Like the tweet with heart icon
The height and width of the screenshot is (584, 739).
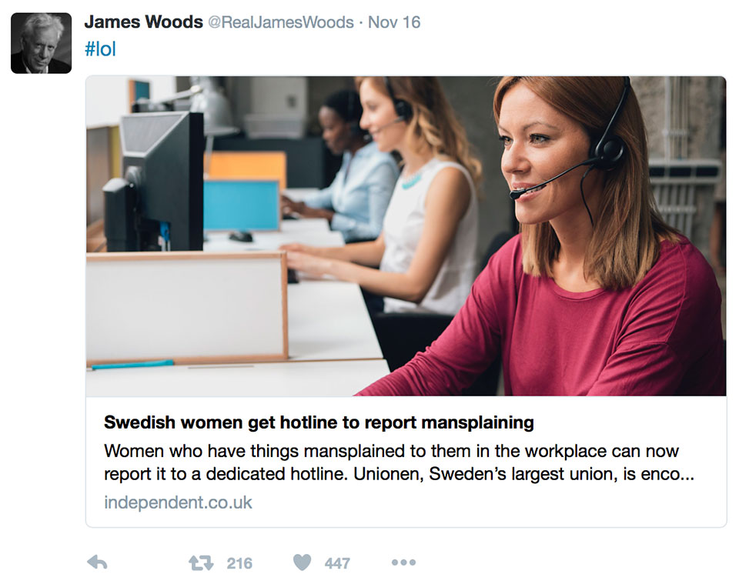(302, 562)
